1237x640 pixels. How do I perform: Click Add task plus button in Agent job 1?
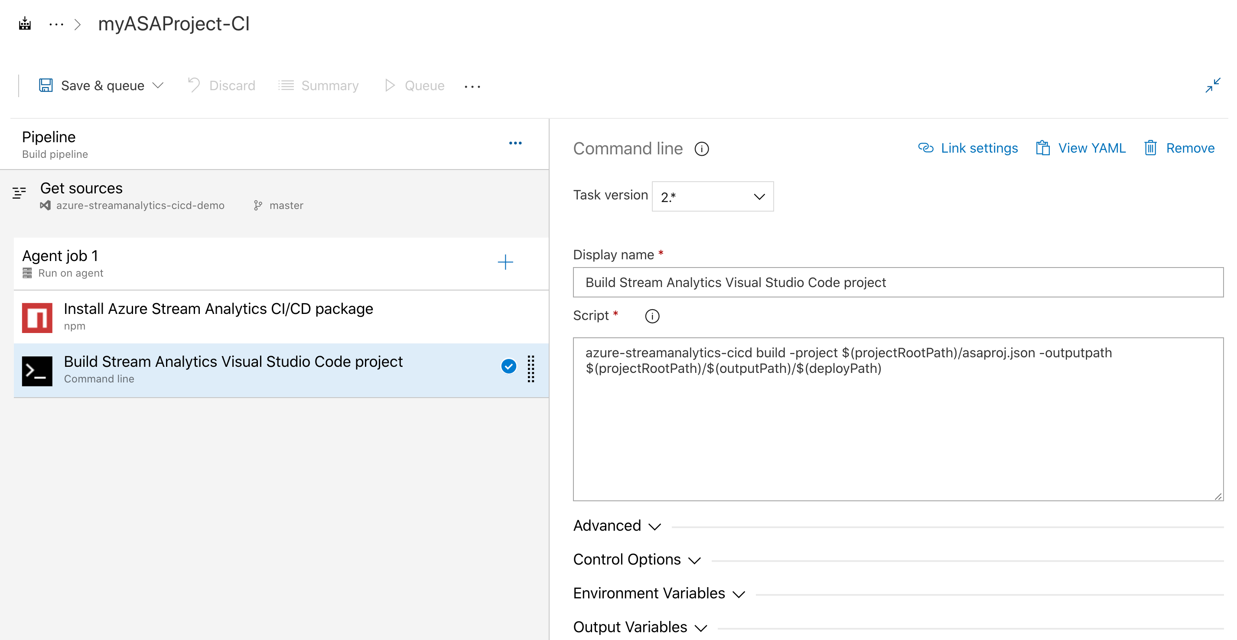pyautogui.click(x=504, y=262)
